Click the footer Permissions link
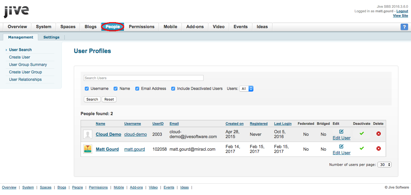 (x=98, y=187)
